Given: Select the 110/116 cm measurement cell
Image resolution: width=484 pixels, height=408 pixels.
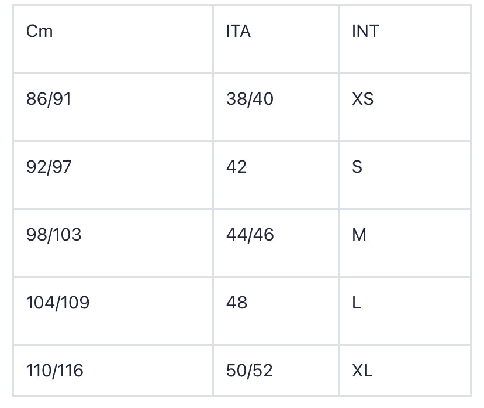Looking at the screenshot, I should click(x=55, y=371).
